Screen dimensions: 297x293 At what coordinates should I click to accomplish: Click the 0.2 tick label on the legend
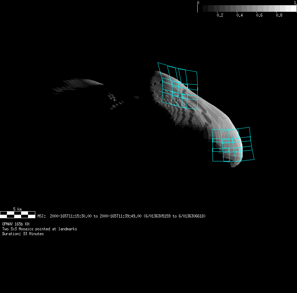[x=220, y=15]
